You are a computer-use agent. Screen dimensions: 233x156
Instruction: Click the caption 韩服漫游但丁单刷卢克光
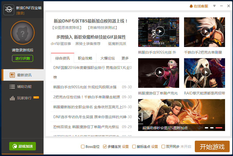[158, 93]
